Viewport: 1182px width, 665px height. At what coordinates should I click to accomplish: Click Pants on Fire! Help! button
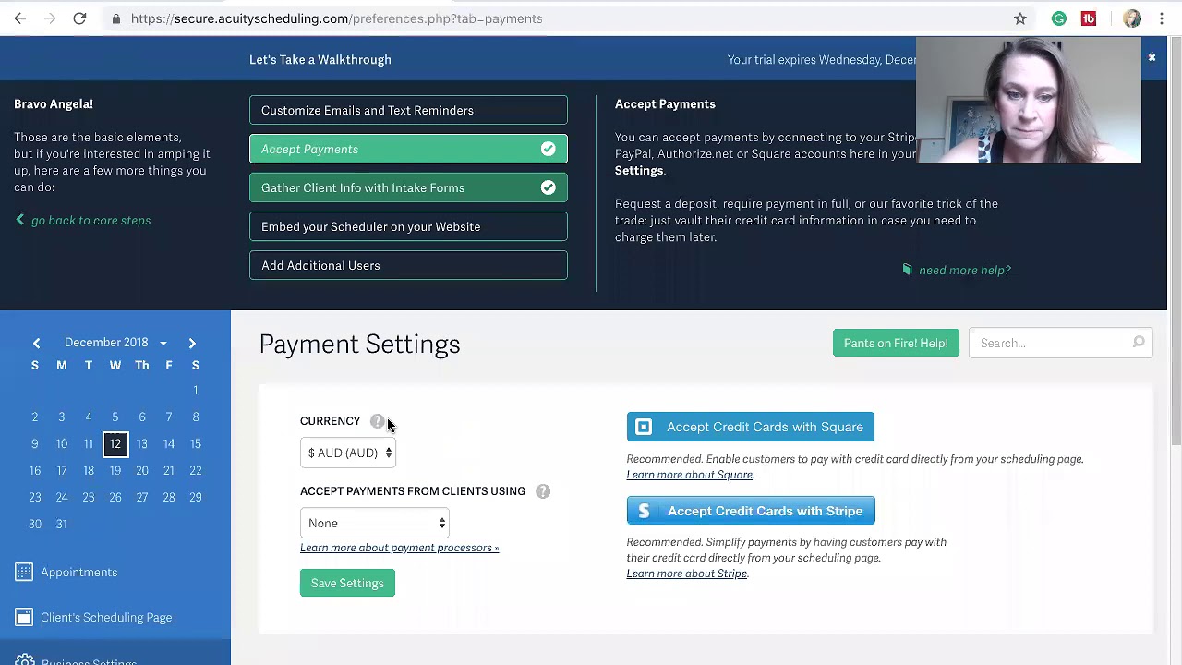[896, 343]
